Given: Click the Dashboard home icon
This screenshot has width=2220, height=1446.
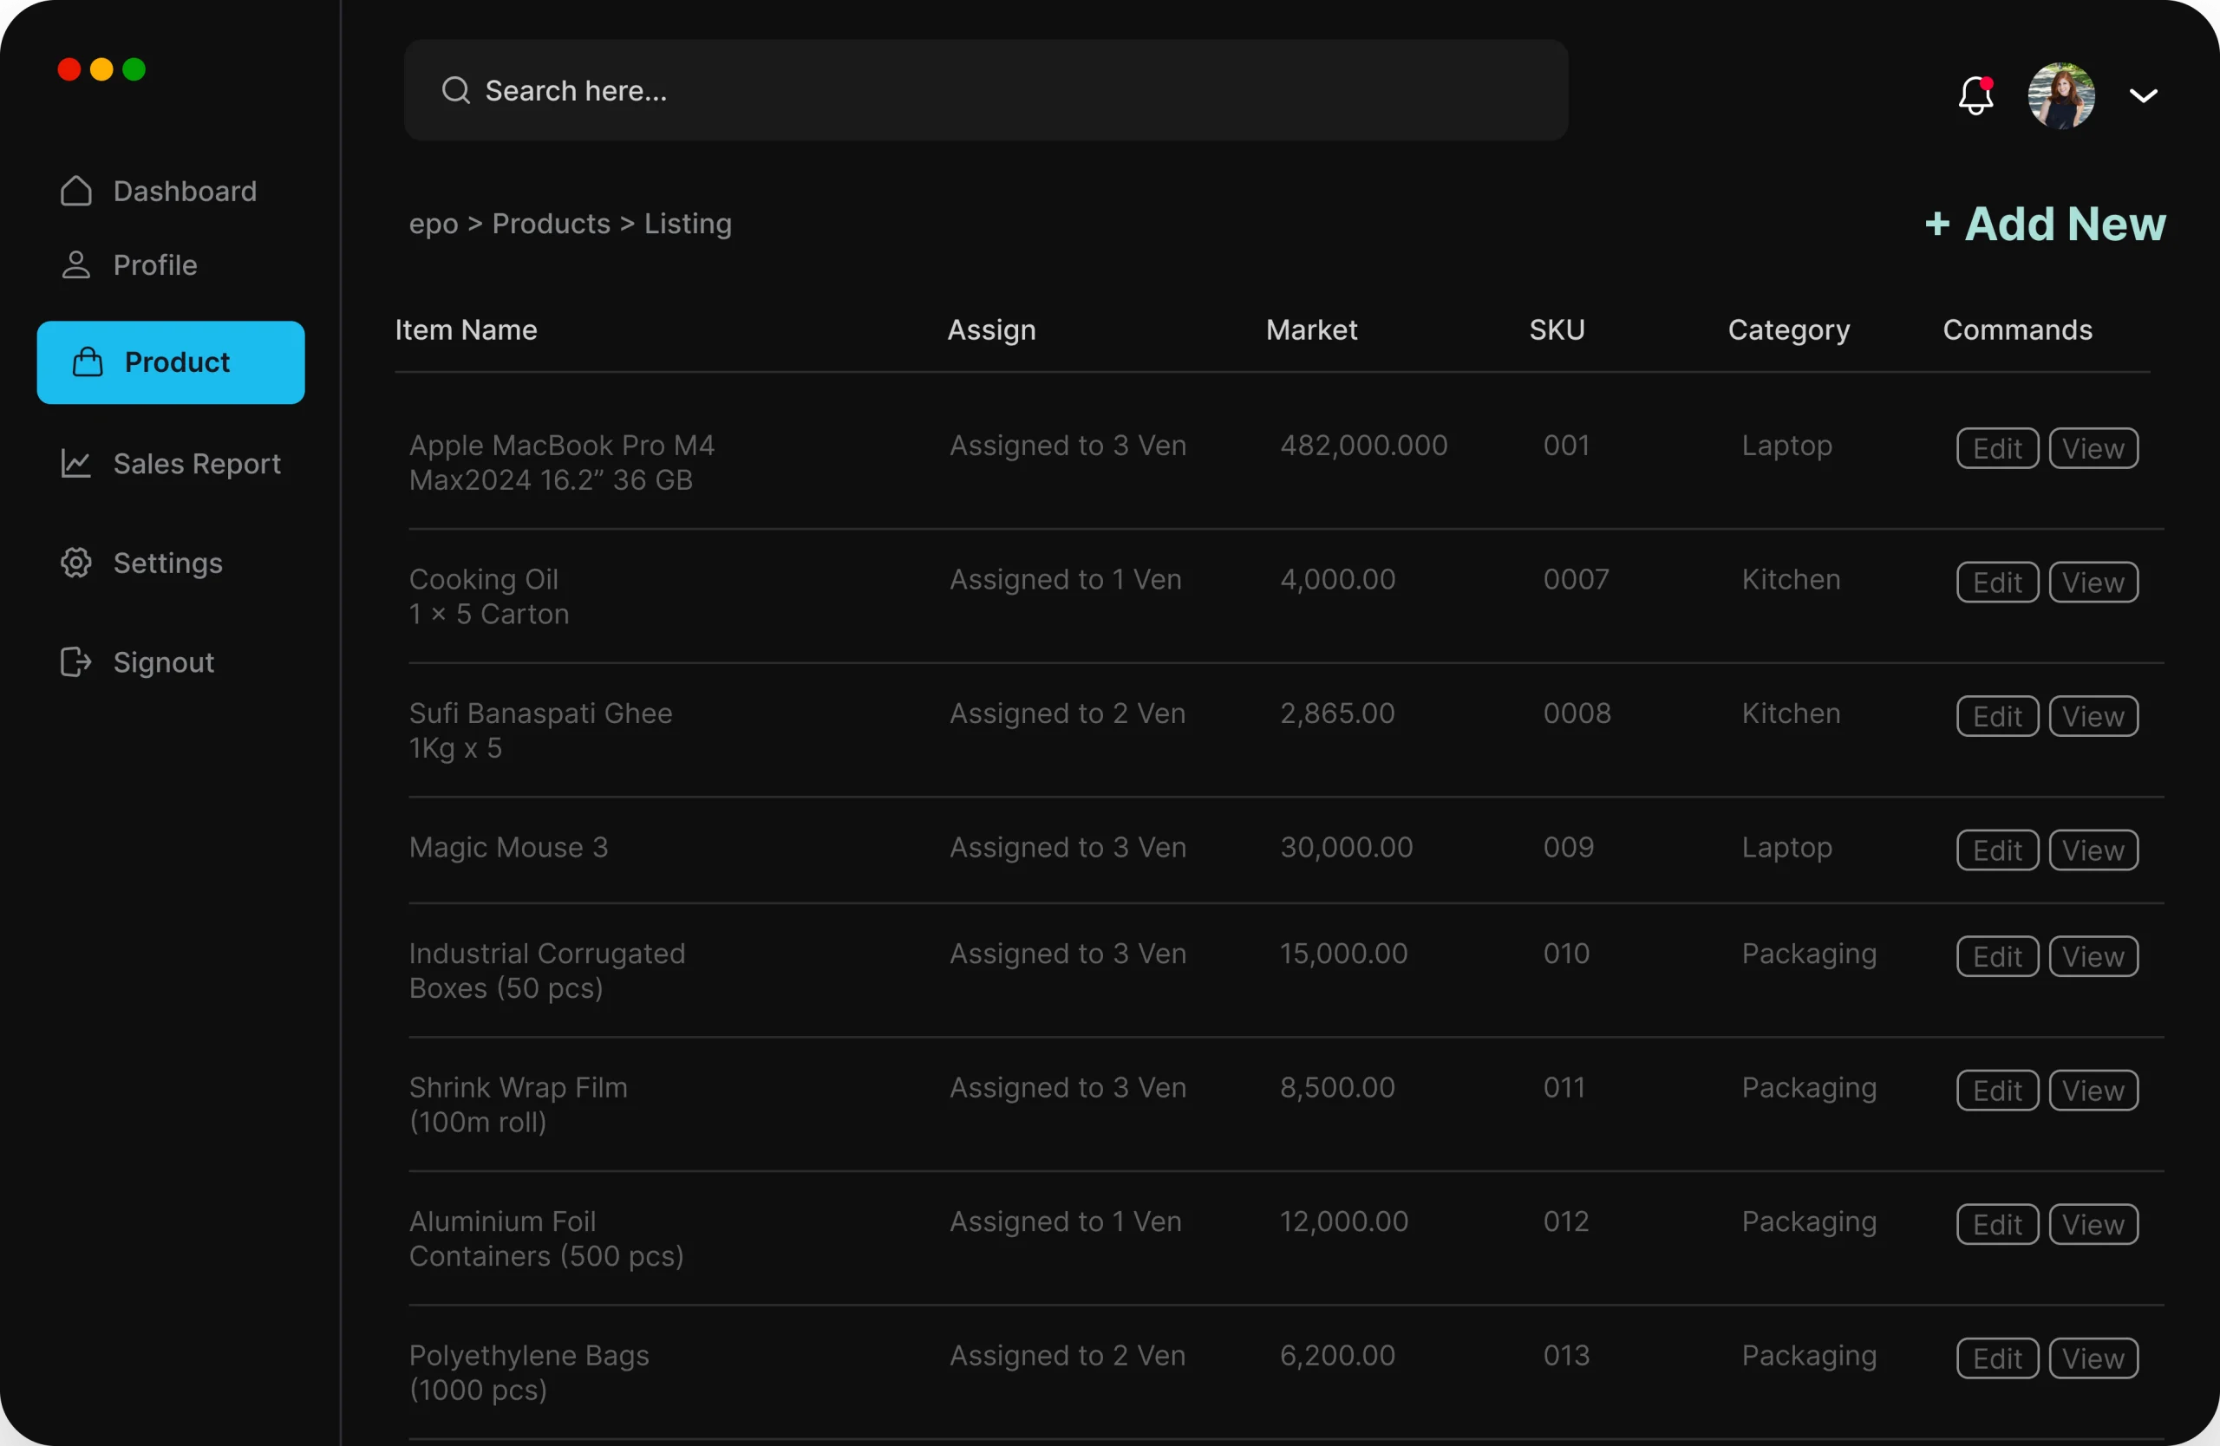Looking at the screenshot, I should (76, 191).
